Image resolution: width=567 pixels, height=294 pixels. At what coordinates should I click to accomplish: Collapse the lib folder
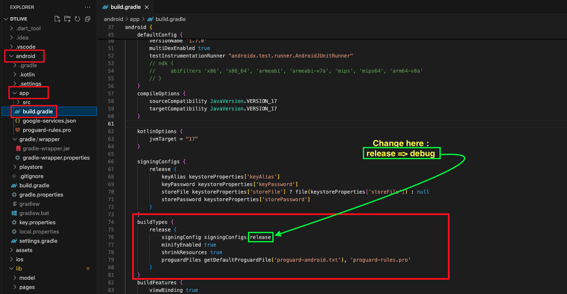(x=12, y=268)
